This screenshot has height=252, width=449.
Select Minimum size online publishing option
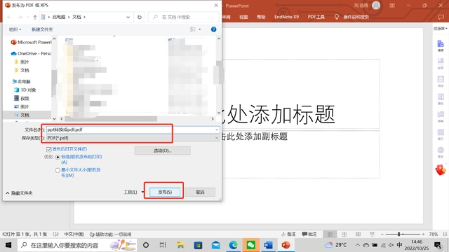pos(58,170)
